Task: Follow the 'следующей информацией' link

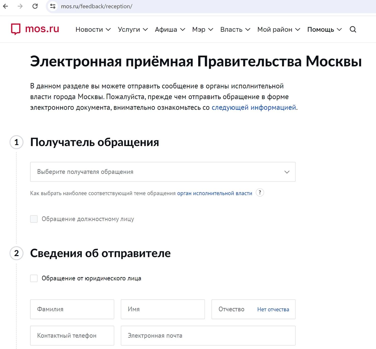Action: coord(254,107)
